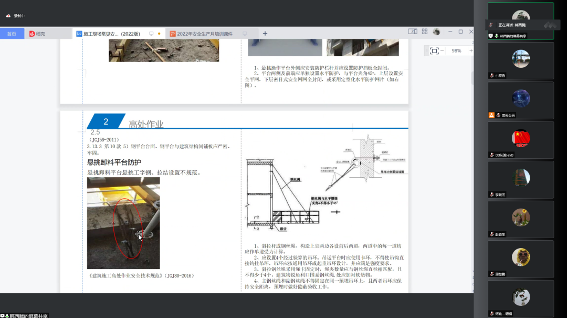Image resolution: width=567 pixels, height=318 pixels.
Task: Switch to the 稻壳 tab
Action: click(37, 34)
